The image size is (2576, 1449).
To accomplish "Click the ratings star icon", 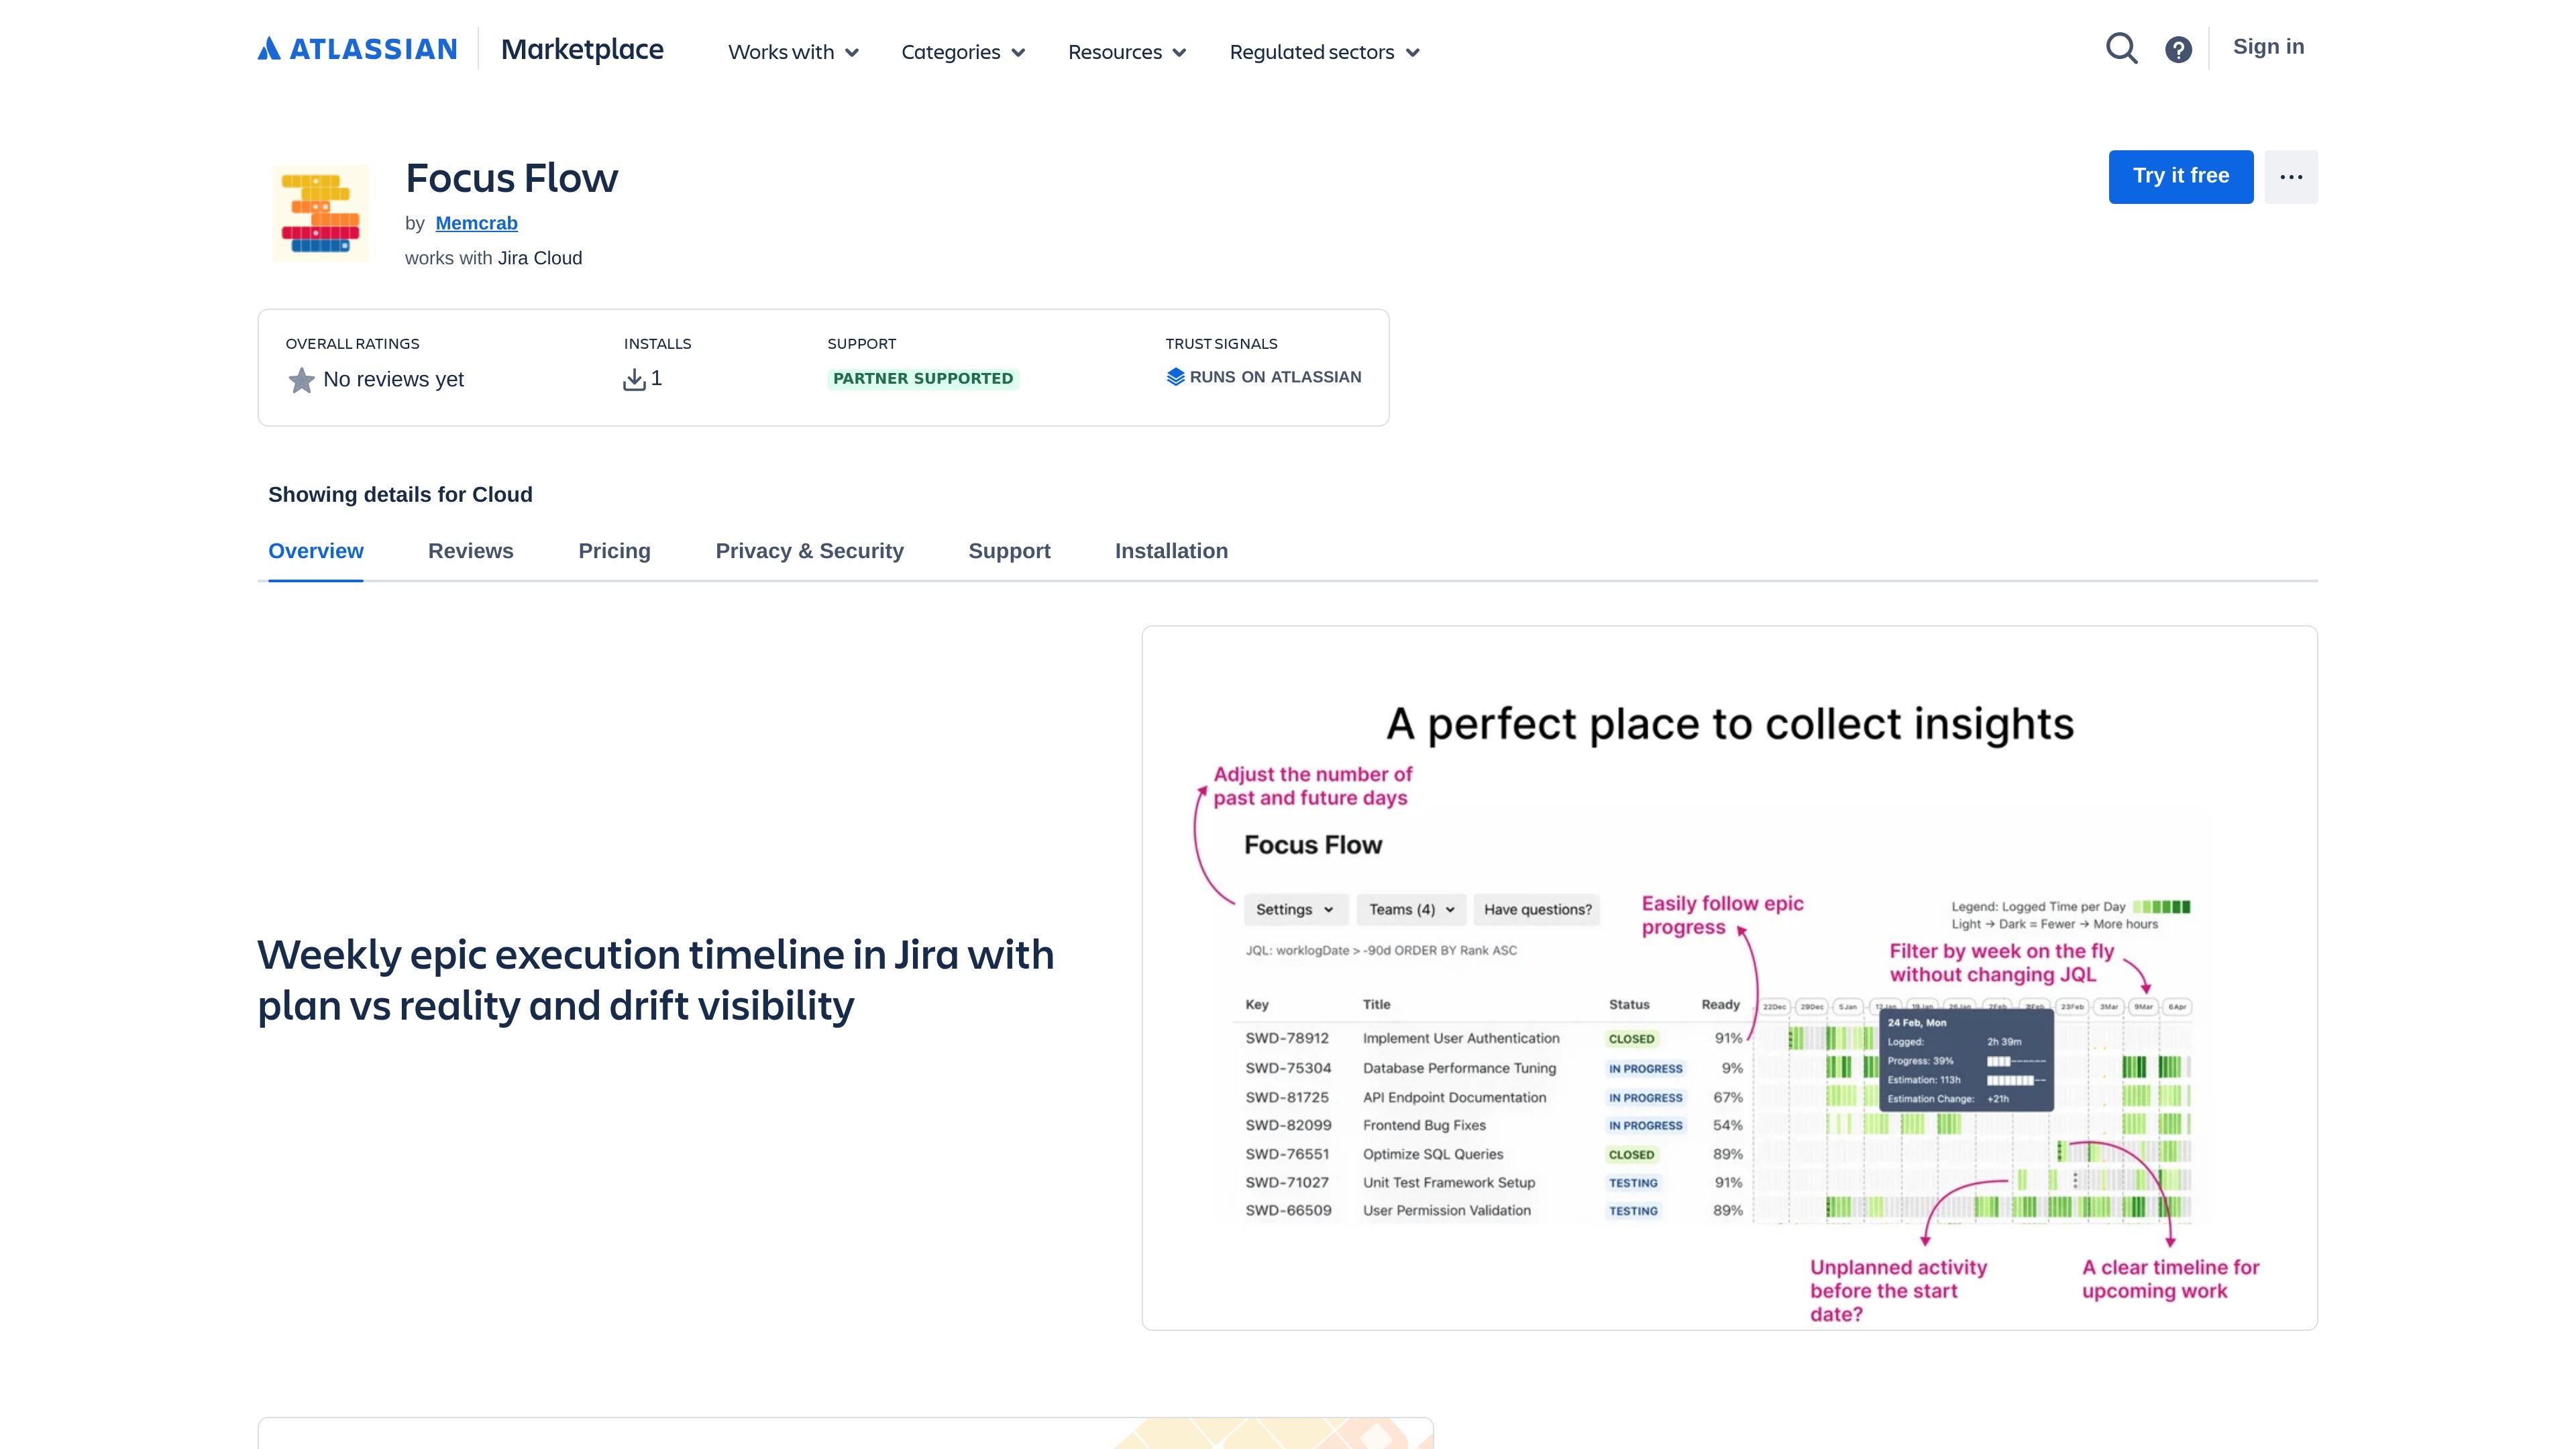I will point(301,380).
